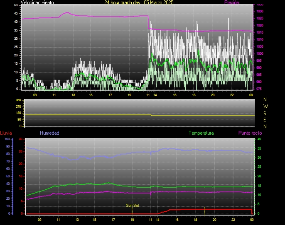Click humidity axis value 80
The height and width of the screenshot is (225, 285).
coord(8,154)
